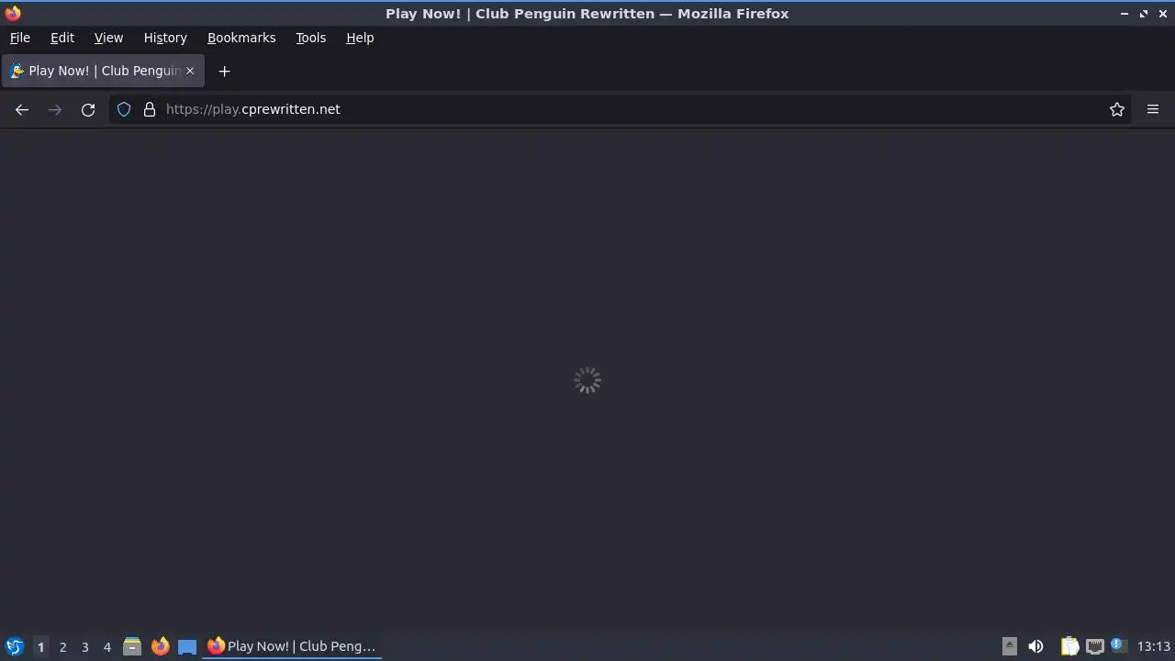Open the File menu
Screen dimensions: 1175x661
tap(19, 38)
